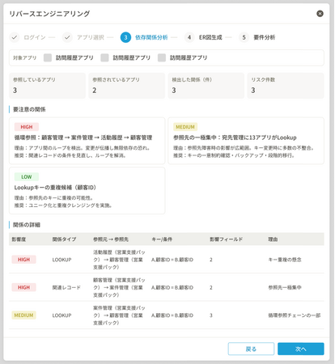Click the 参照先一極集中 reason cell
The height and width of the screenshot is (364, 335).
click(x=285, y=287)
